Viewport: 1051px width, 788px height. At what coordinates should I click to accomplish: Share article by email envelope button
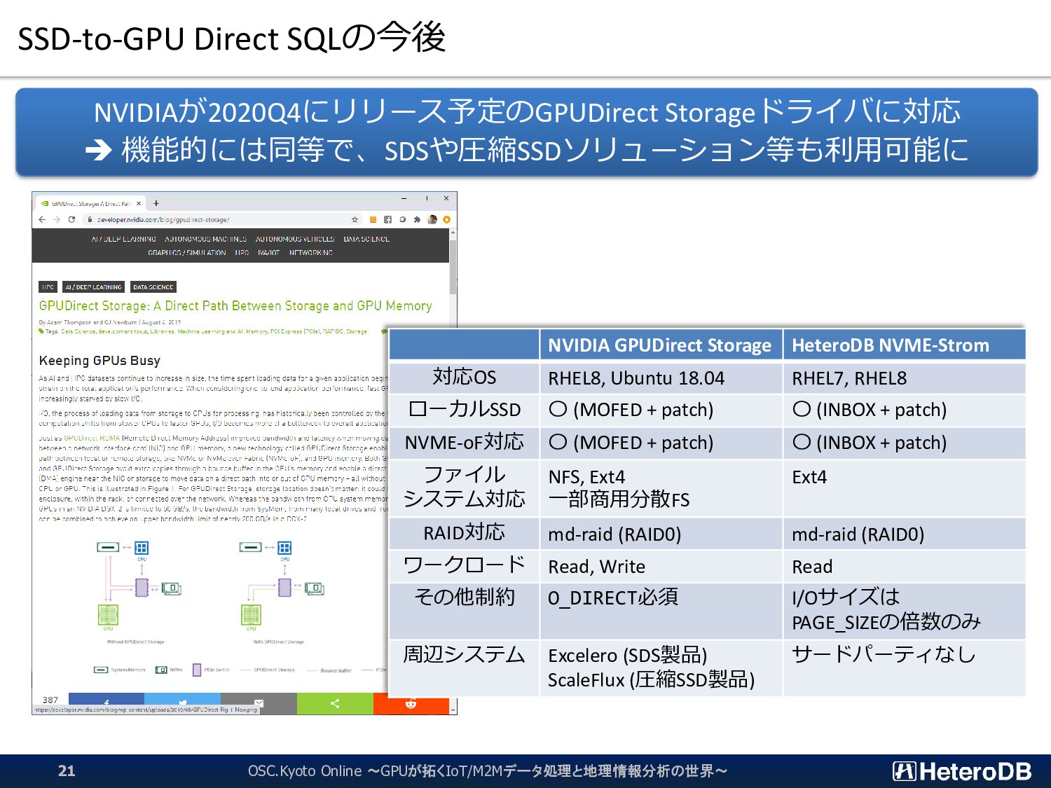click(259, 703)
